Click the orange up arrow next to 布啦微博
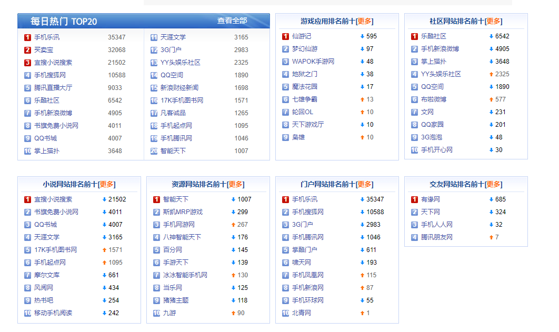This screenshot has width=559, height=332. 491,99
